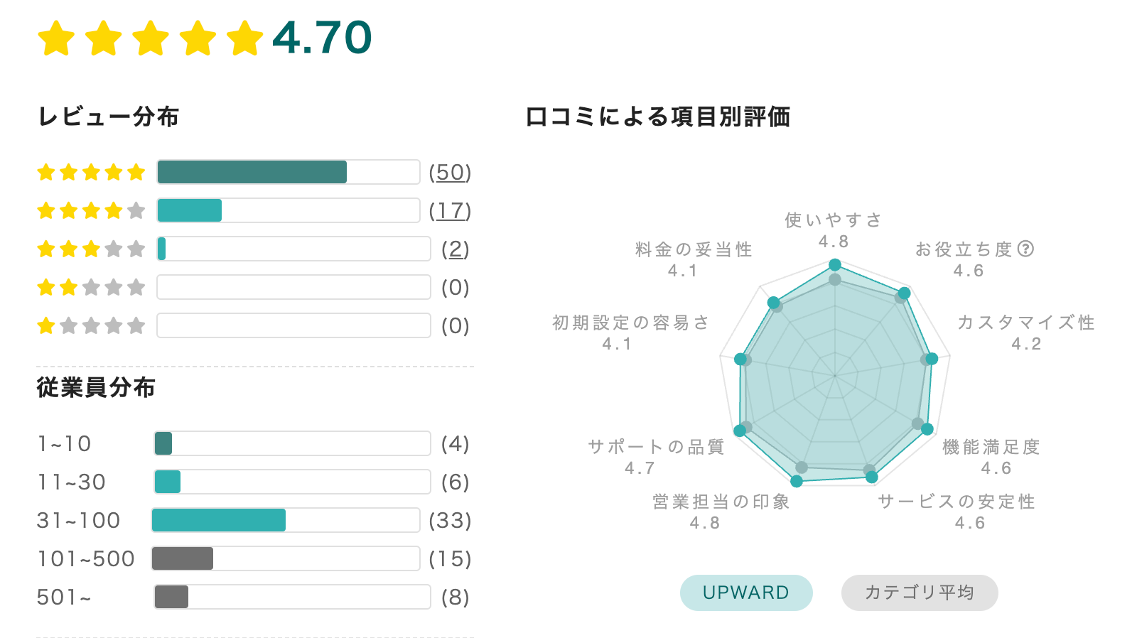Click the two-star review row stars
Viewport: 1137px width, 638px height.
click(91, 287)
